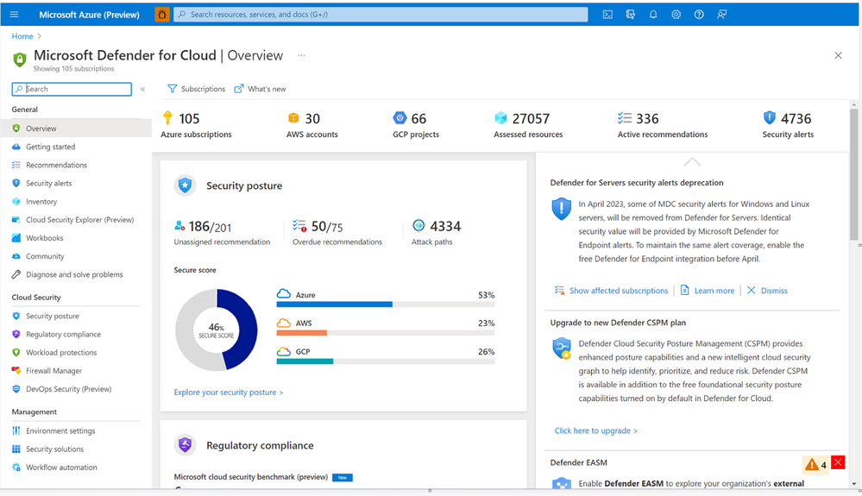Image resolution: width=862 pixels, height=496 pixels.
Task: Click the 66 GCP projects tile
Action: [416, 125]
